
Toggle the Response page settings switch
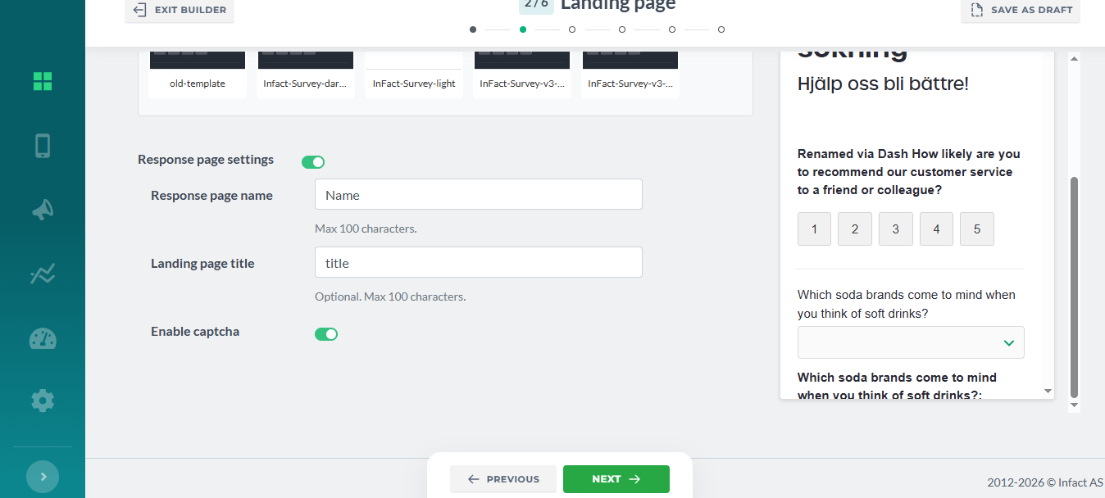[x=313, y=162]
